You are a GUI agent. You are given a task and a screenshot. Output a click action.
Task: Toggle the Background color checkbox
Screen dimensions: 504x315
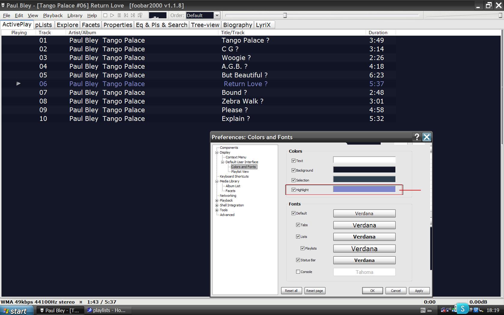(x=294, y=170)
